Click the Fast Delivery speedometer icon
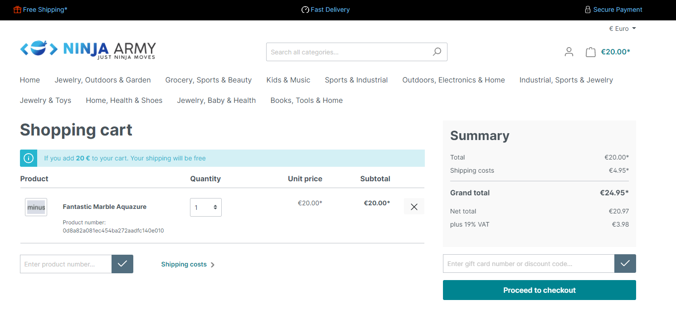The image size is (676, 334). (305, 10)
